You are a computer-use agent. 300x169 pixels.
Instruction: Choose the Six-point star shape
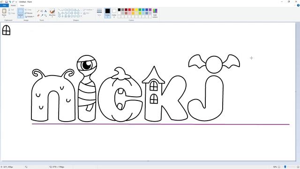(69, 16)
